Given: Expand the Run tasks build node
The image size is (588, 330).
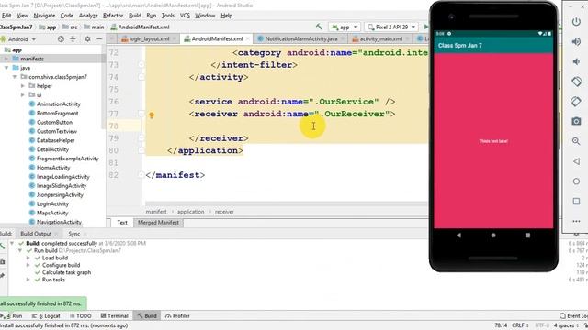Looking at the screenshot, I should tap(28, 280).
